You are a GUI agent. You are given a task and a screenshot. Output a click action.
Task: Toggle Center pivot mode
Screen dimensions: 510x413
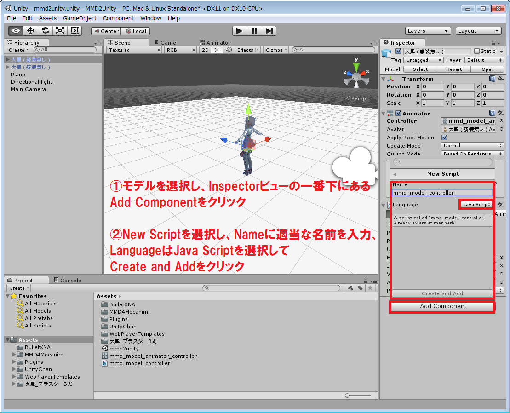[106, 31]
